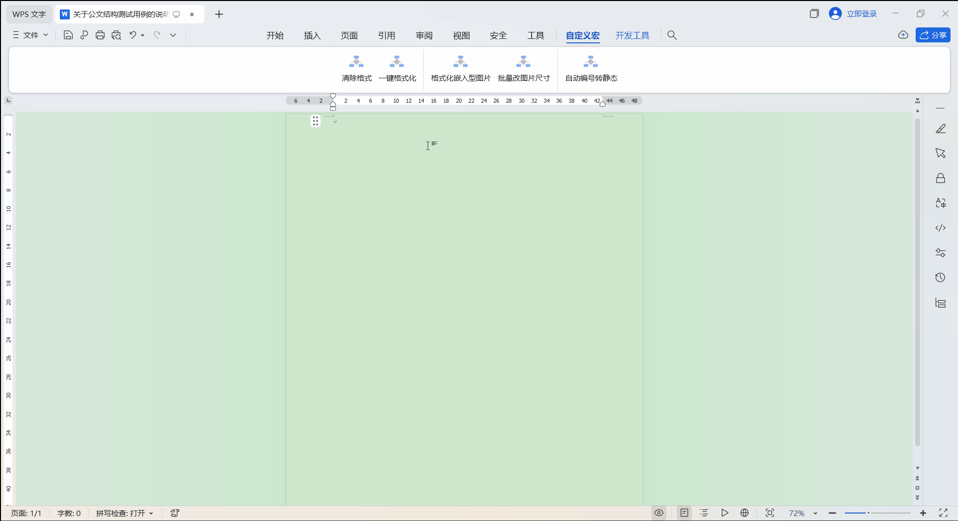Open the search magnifier icon
Screen dimensions: 958x521
672,35
